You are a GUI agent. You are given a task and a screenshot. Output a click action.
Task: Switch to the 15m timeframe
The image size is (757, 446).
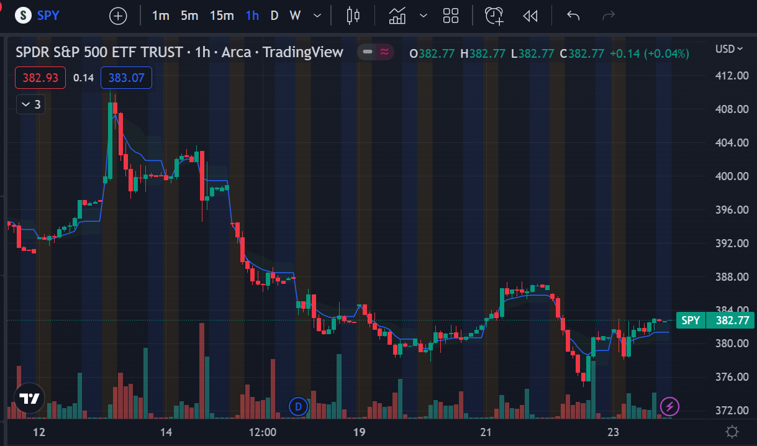tap(222, 16)
